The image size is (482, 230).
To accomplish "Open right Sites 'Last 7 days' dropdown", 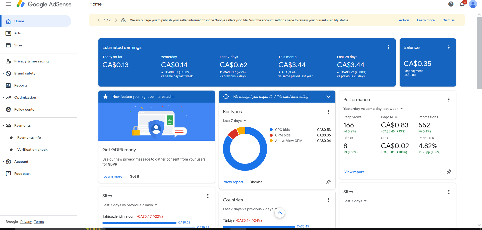I will (355, 201).
